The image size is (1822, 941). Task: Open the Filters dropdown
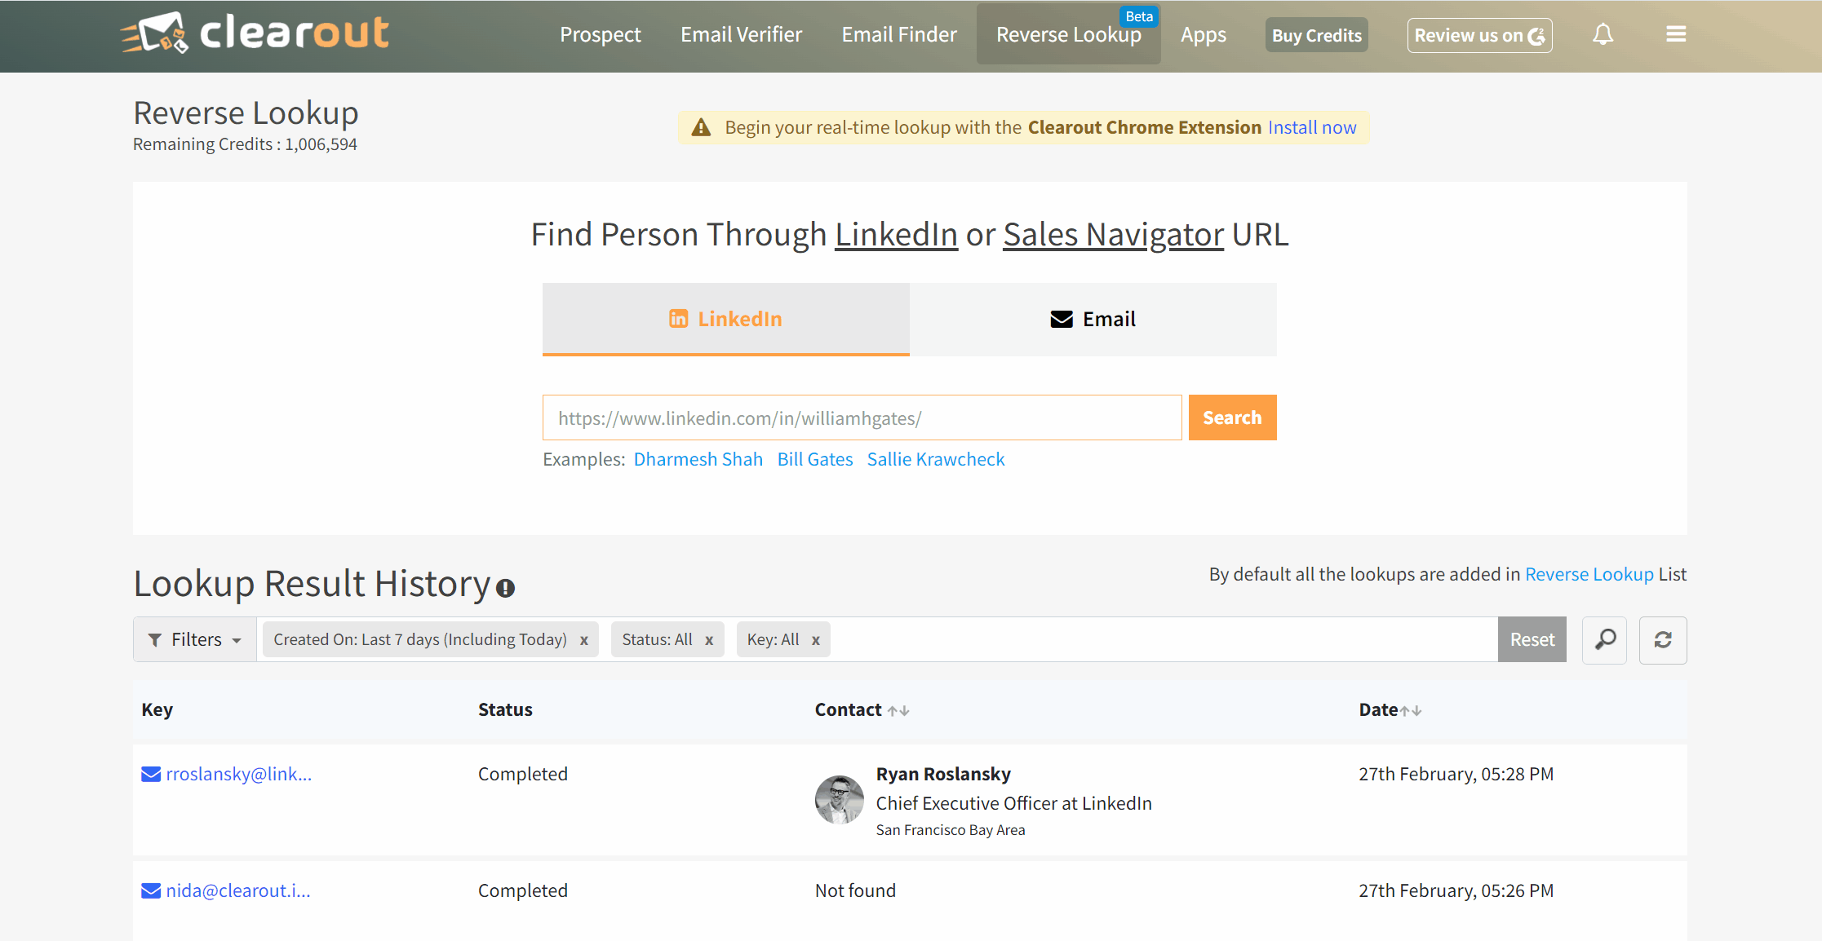pos(194,639)
